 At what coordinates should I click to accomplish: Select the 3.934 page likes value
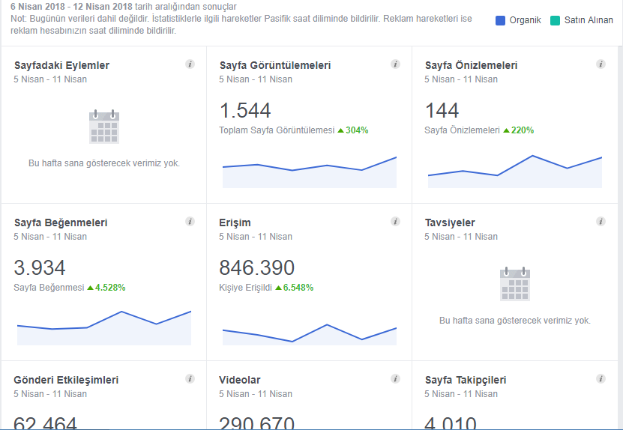coord(39,267)
